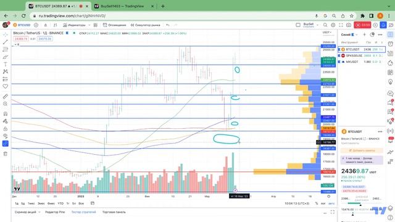Screen dimensions: 395x222
Task: Toggle the лог logarithmic scale
Action: (323, 203)
